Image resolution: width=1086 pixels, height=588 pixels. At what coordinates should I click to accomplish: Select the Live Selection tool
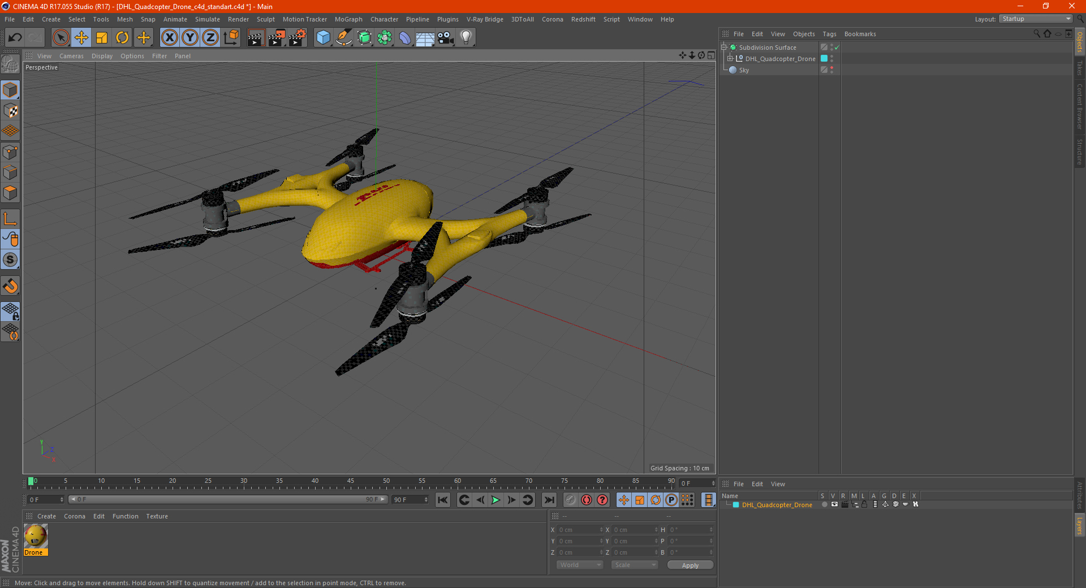(x=61, y=38)
